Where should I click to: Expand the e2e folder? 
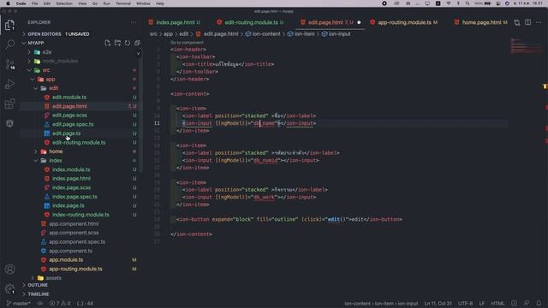coord(47,52)
